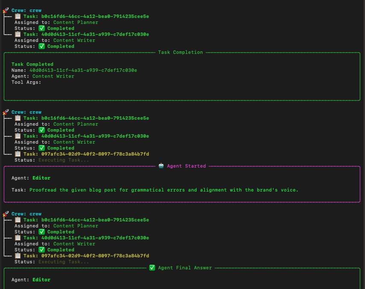The width and height of the screenshot is (365, 289).
Task: Click the rocket icon of the topmost Crew tree
Action: (6, 10)
